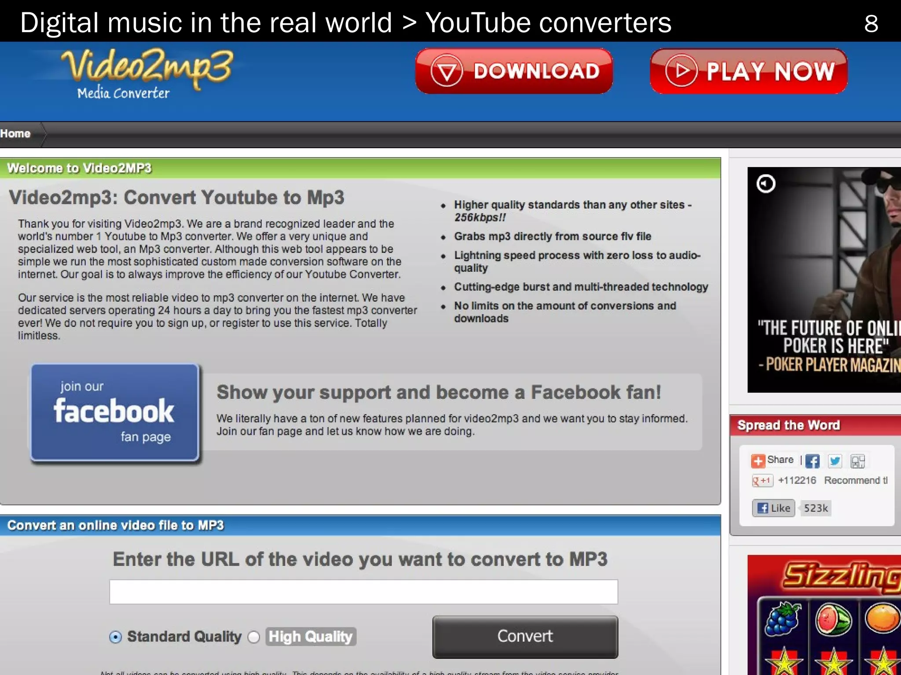The height and width of the screenshot is (675, 901).
Task: Click the orange plus Share icon
Action: click(x=758, y=461)
